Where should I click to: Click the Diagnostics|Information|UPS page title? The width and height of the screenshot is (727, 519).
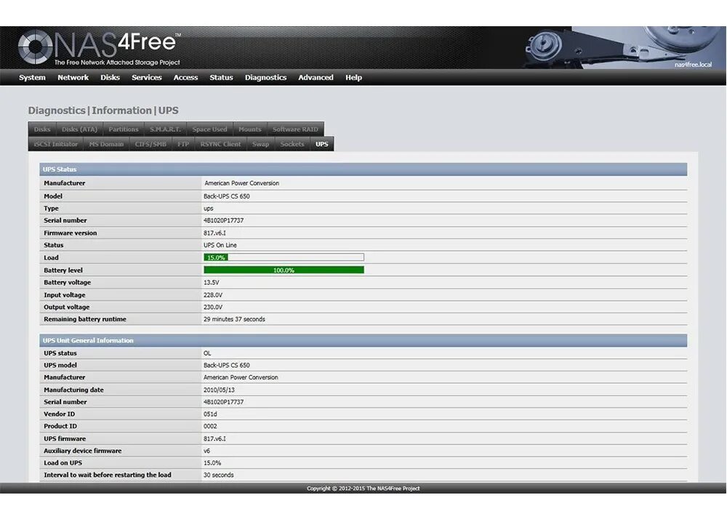[103, 110]
